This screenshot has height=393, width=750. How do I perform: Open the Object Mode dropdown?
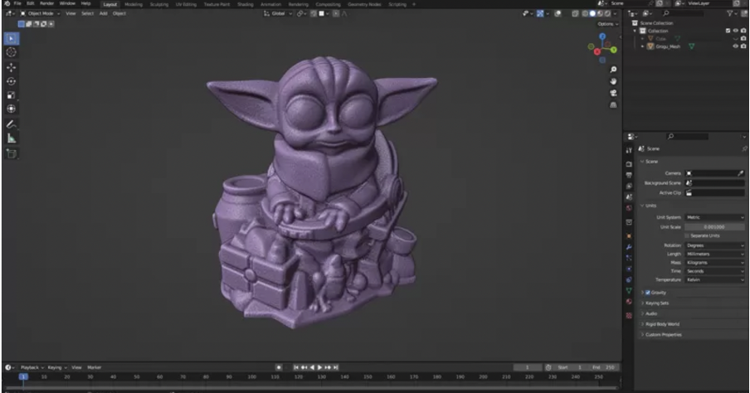pyautogui.click(x=40, y=13)
